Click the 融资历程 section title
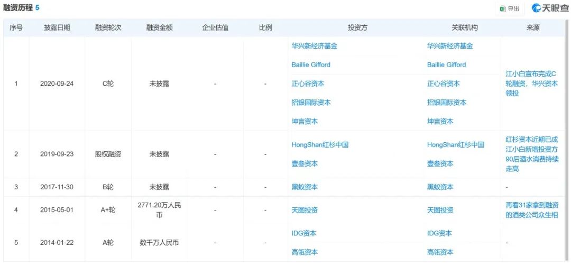 [x=18, y=7]
